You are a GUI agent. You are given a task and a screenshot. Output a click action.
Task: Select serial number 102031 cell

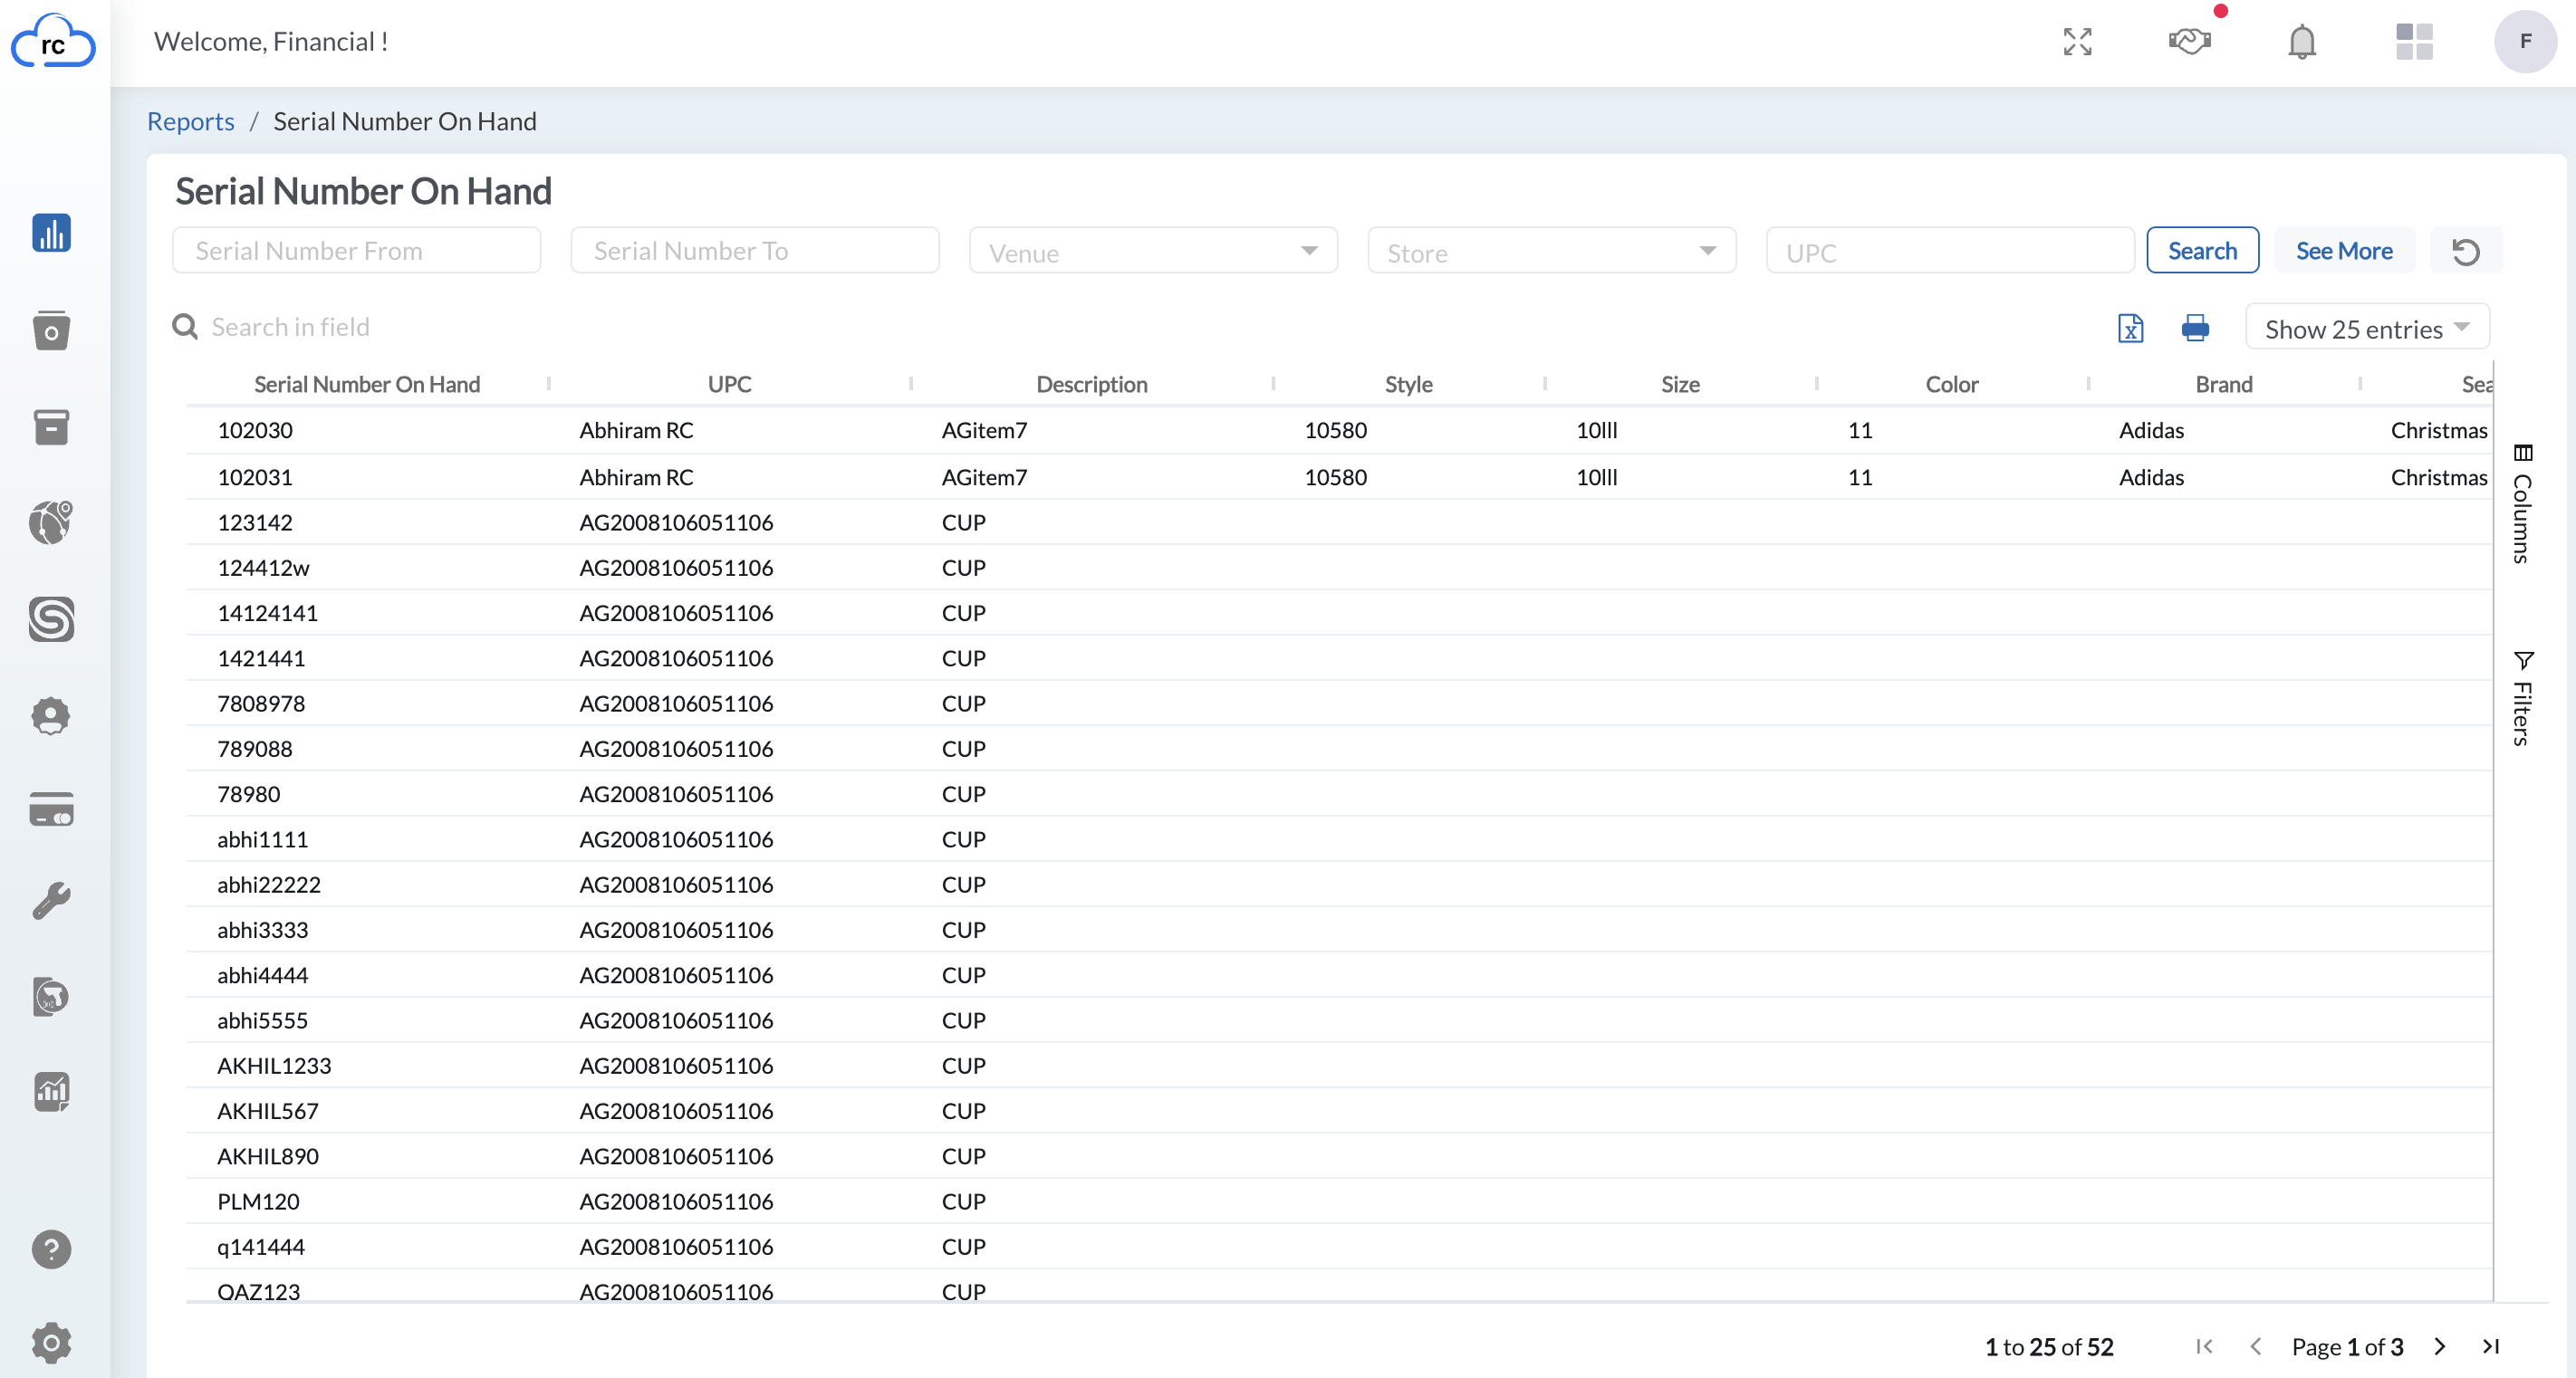point(255,476)
